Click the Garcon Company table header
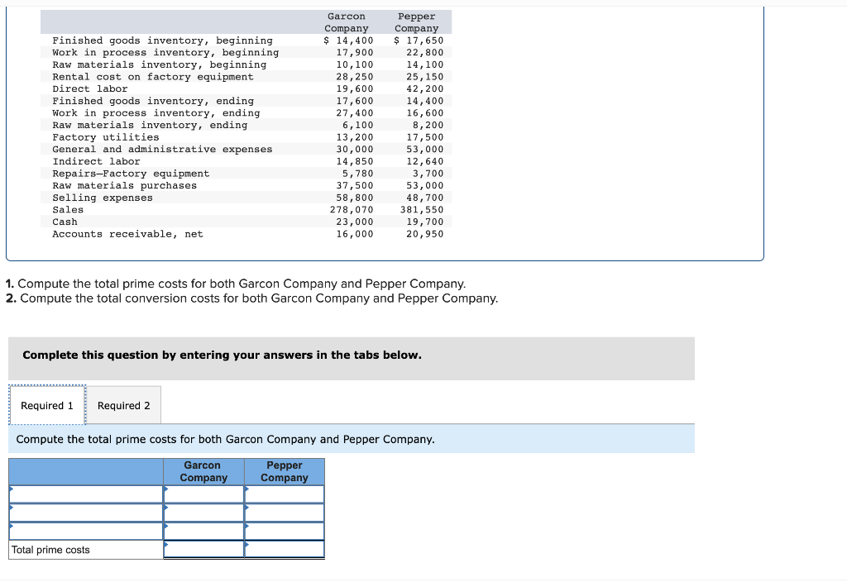Viewport: 847px width, 582px height. coord(203,471)
